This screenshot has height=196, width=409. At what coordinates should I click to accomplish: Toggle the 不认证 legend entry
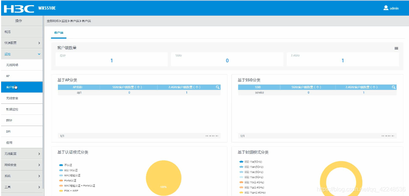coord(65,165)
